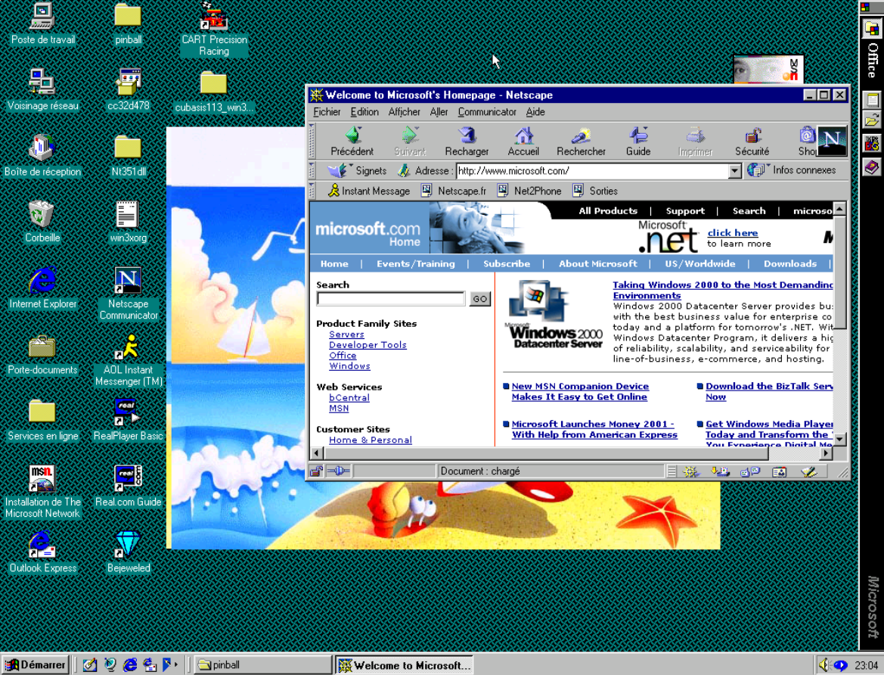Click the Windows 2000 Datacenter Server image
The height and width of the screenshot is (675, 884).
click(x=555, y=315)
